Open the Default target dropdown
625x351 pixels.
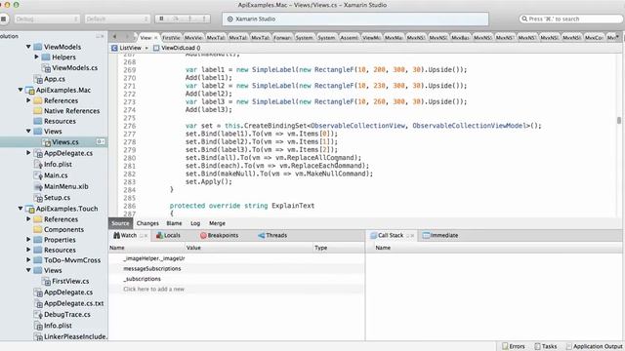pos(117,19)
